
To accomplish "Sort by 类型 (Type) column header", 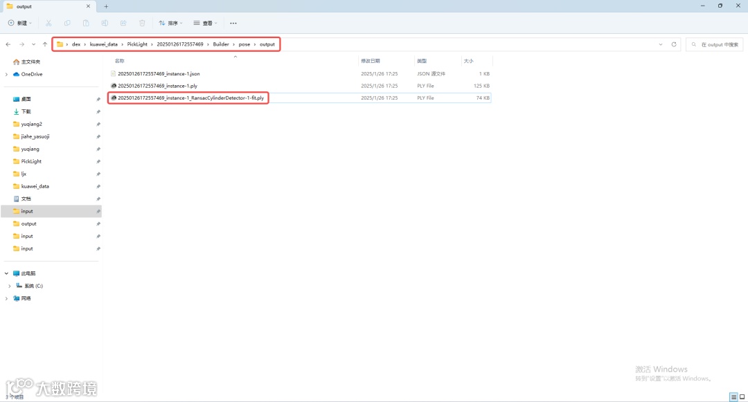I will [422, 61].
